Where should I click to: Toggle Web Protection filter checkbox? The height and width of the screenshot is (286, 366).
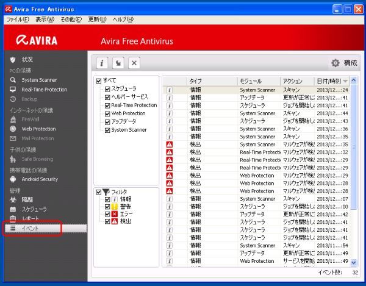coord(107,114)
